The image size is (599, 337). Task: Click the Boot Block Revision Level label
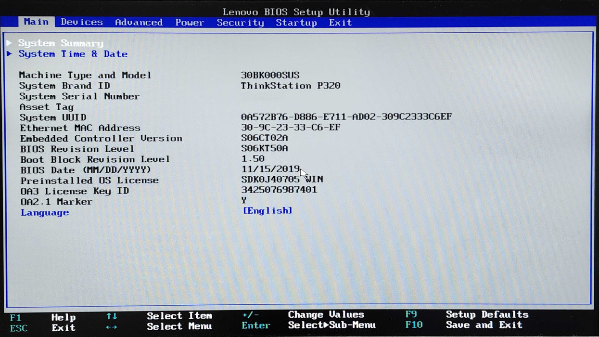click(x=95, y=159)
